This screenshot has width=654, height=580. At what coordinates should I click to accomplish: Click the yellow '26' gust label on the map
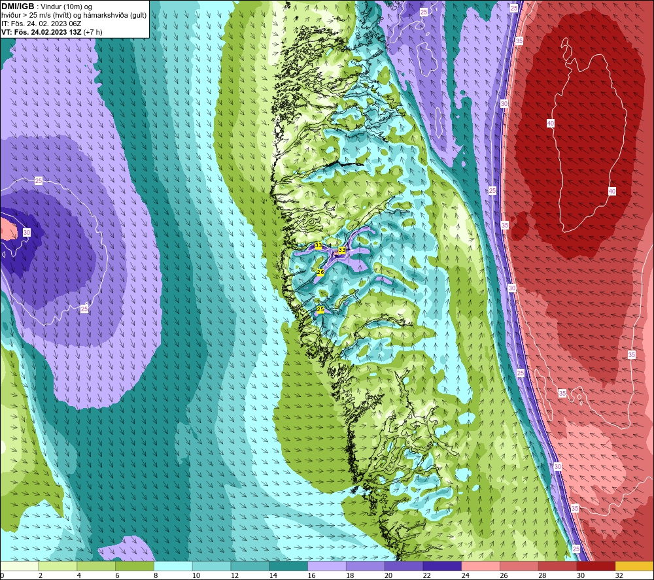[320, 272]
